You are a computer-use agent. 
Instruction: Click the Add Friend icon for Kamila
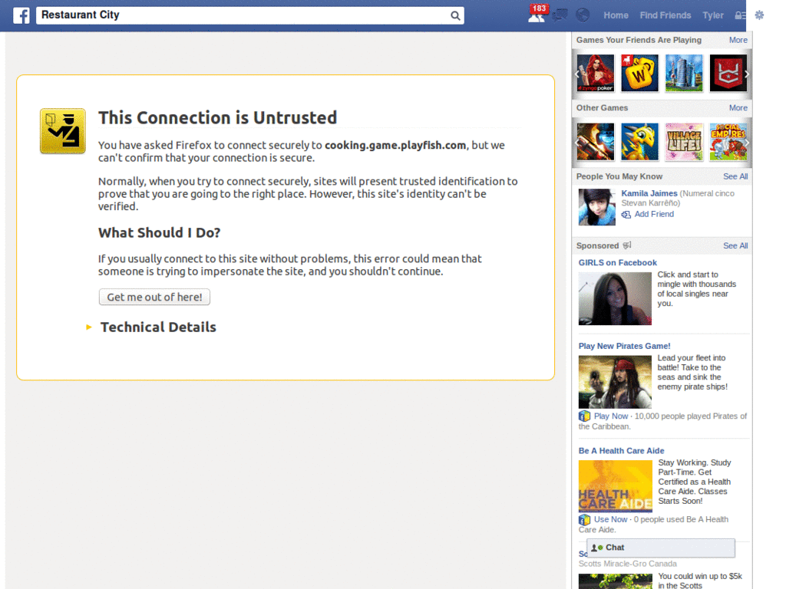pyautogui.click(x=626, y=215)
